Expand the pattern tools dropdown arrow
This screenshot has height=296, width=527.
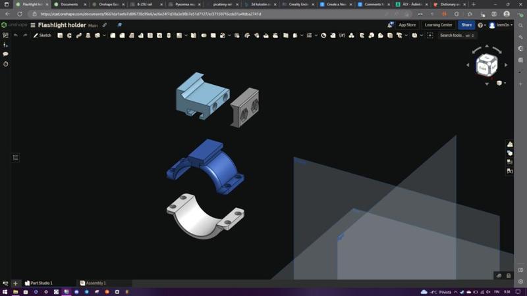(x=186, y=36)
